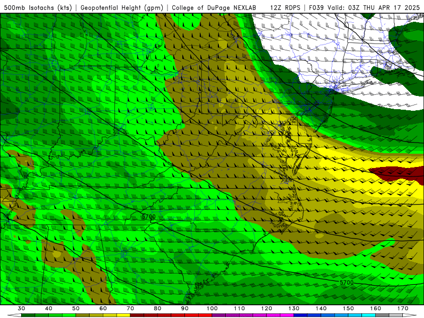Click the 5700 contour label over the ocean
Image resolution: width=424 pixels, height=318 pixels.
(347, 282)
